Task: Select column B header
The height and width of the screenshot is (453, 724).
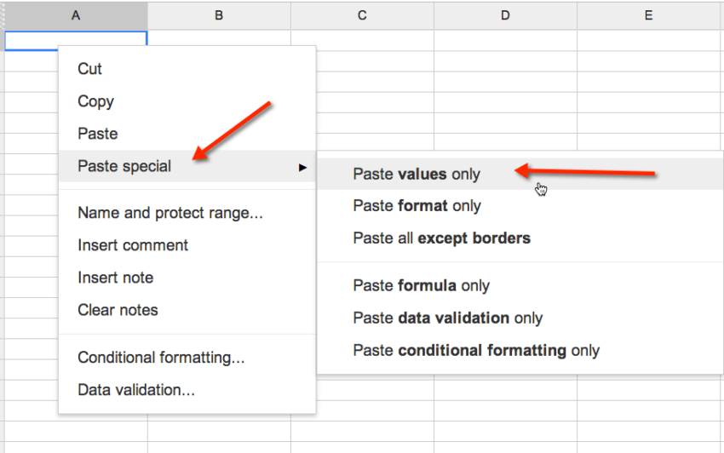Action: 219,15
